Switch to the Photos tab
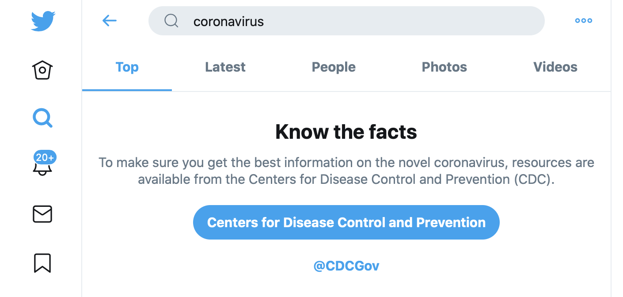 (444, 67)
